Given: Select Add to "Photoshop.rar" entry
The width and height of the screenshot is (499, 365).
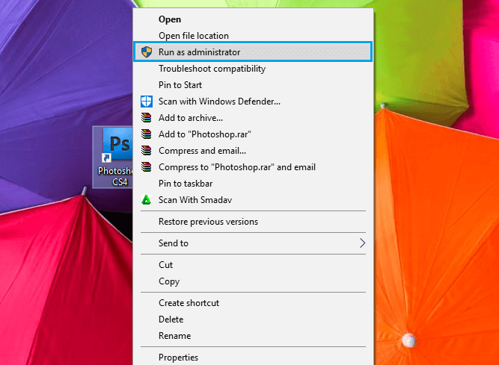Looking at the screenshot, I should (x=253, y=134).
